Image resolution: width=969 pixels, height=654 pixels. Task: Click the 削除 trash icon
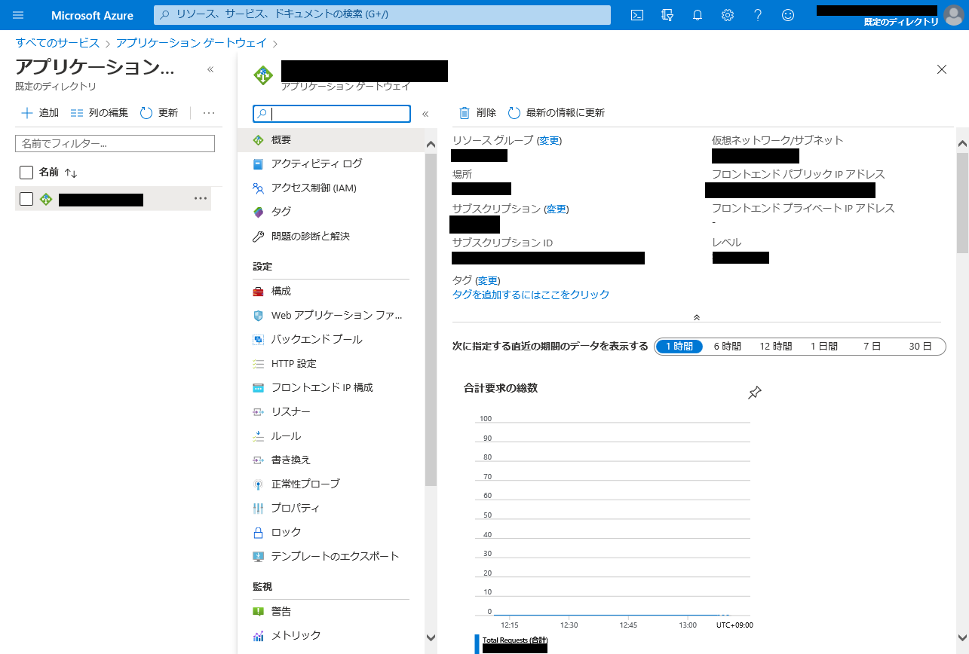pos(465,113)
